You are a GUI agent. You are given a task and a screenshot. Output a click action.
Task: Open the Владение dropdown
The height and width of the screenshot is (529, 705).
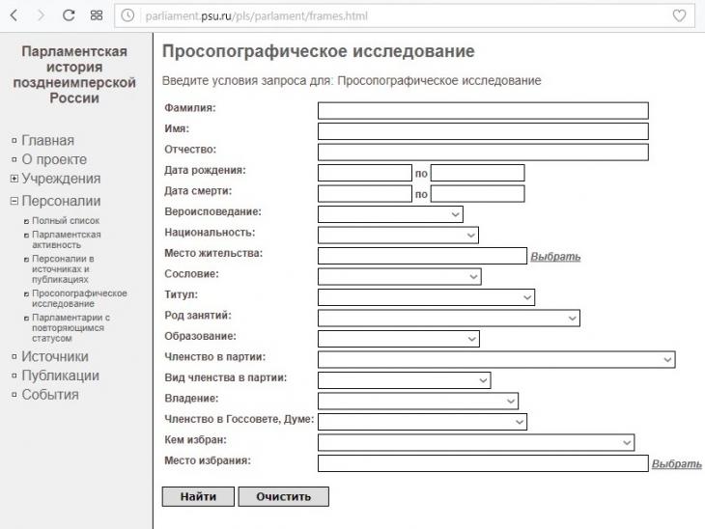pos(418,401)
